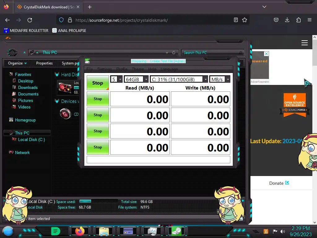Click the Open Source Excellence badge
The width and height of the screenshot is (317, 238).
[x=295, y=105]
